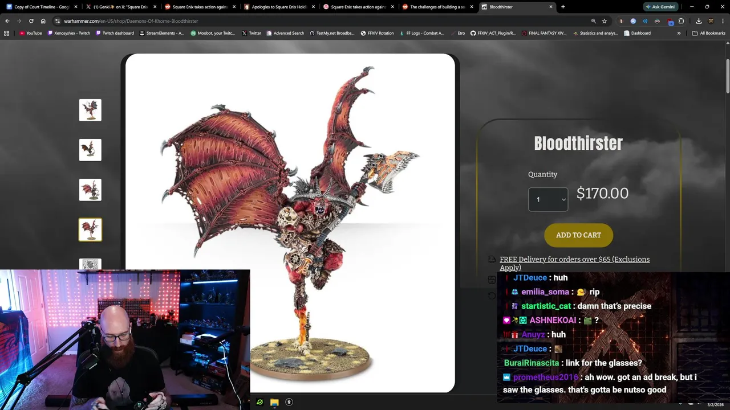
Task: Click the delivery truck icon beside FREE Delivery
Action: pyautogui.click(x=492, y=259)
